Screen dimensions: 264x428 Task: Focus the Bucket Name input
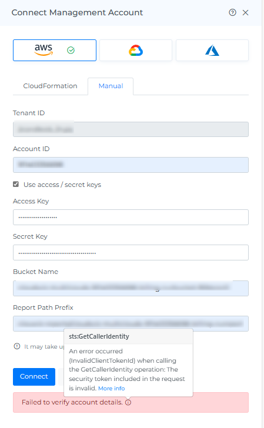[131, 288]
